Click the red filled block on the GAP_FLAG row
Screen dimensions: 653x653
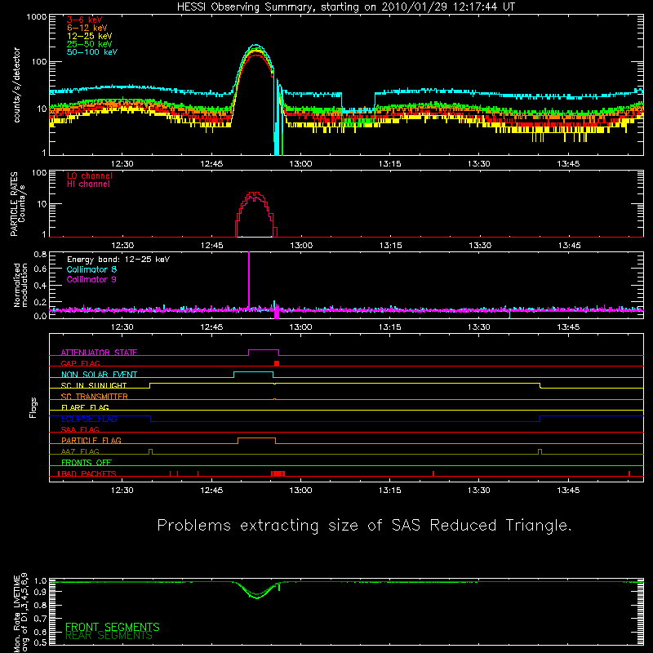point(277,363)
